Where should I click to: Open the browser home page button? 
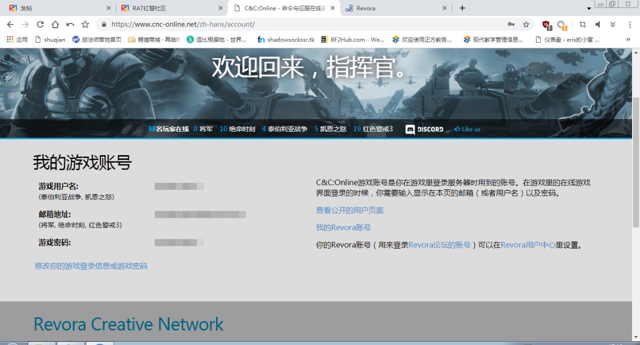coord(55,25)
